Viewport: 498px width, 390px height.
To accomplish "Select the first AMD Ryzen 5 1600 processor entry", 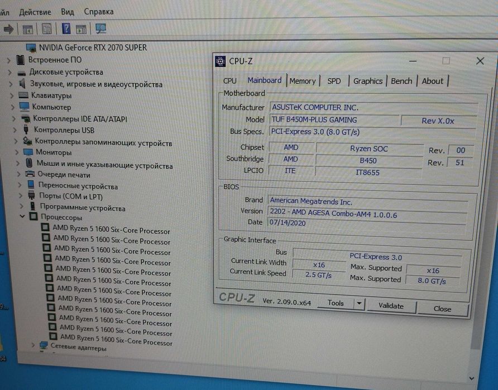I will point(111,230).
